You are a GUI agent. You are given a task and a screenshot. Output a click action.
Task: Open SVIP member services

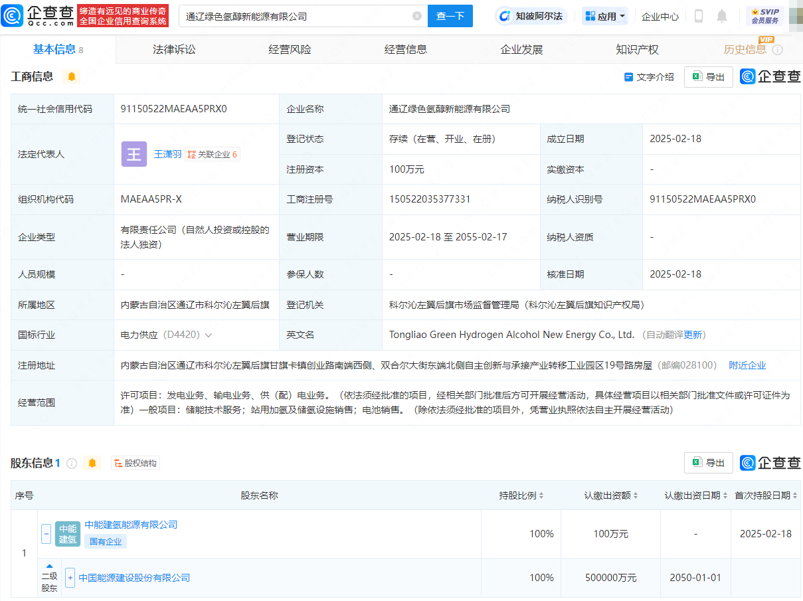(765, 16)
